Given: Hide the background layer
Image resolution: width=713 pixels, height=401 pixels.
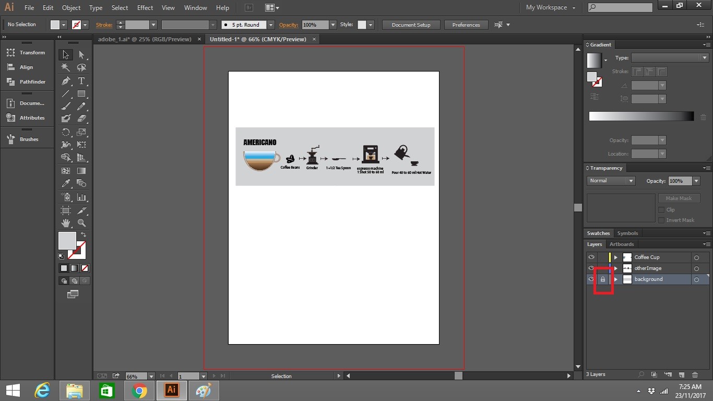Looking at the screenshot, I should point(591,279).
